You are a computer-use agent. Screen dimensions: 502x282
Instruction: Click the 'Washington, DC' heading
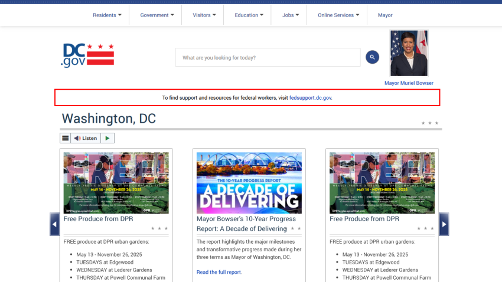click(x=109, y=119)
